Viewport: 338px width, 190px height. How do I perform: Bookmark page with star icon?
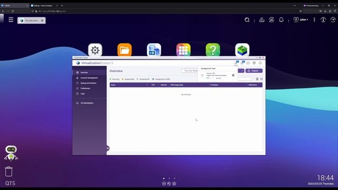(301, 11)
